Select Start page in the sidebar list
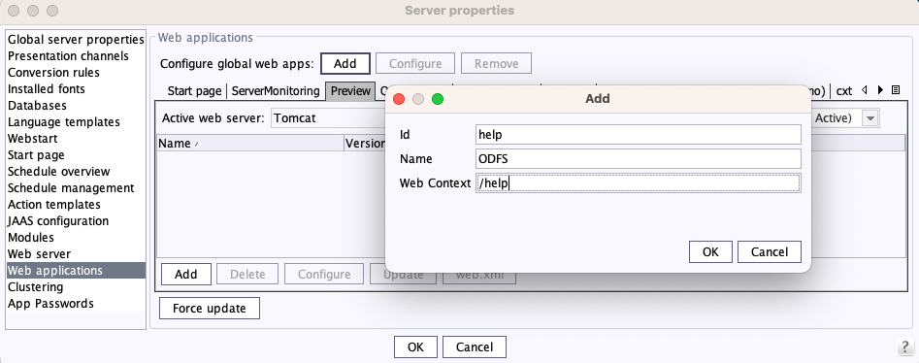919x363 pixels. point(76,155)
